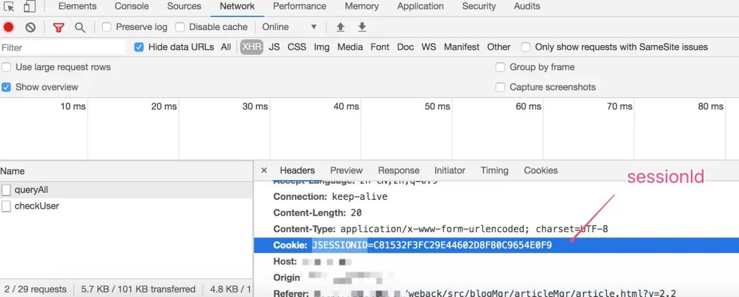Open network search magnifier

point(80,27)
